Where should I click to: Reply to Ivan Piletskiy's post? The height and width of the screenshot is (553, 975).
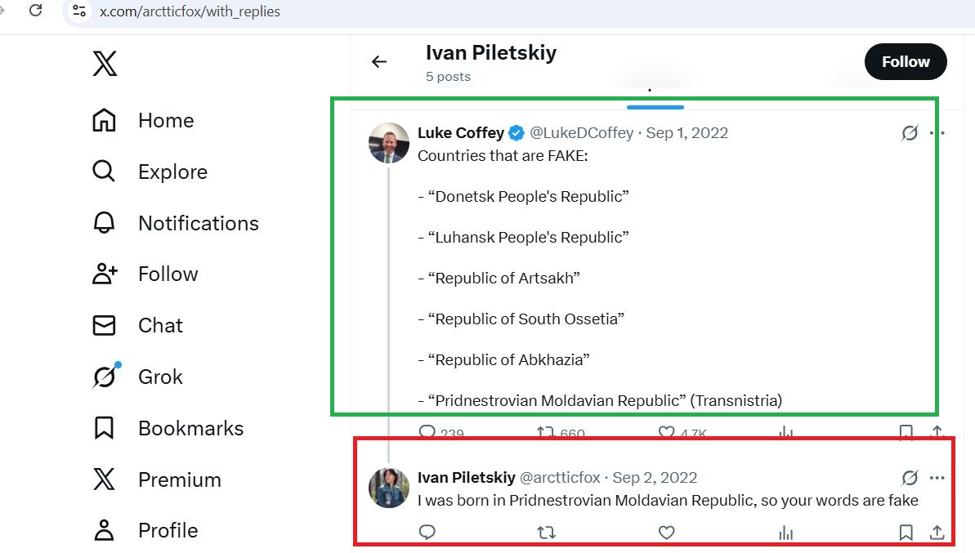pos(427,533)
